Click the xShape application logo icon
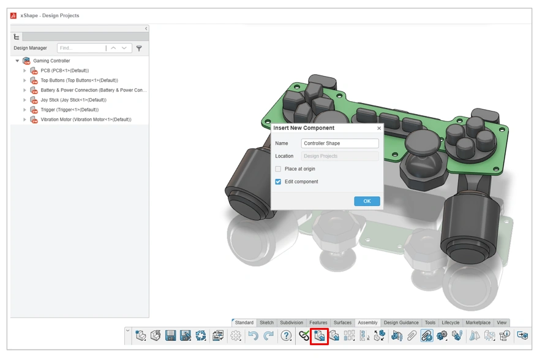Image resolution: width=545 pixels, height=358 pixels. [x=13, y=16]
